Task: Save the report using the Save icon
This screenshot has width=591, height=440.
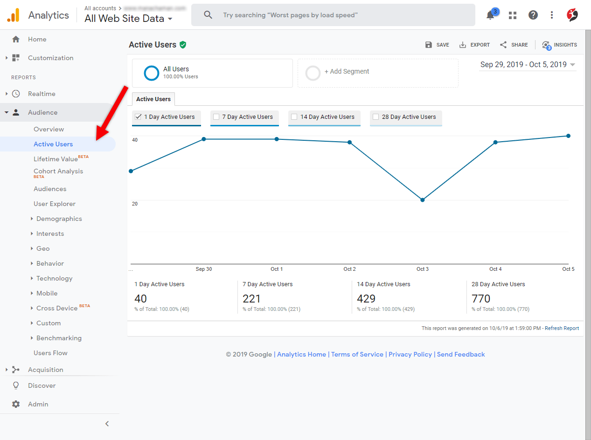Action: point(429,45)
